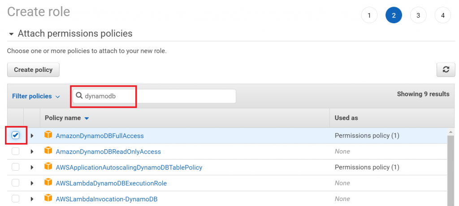Viewport: 459px width, 206px height.
Task: Click the scrollbar up arrow of the policy list
Action: (451, 131)
